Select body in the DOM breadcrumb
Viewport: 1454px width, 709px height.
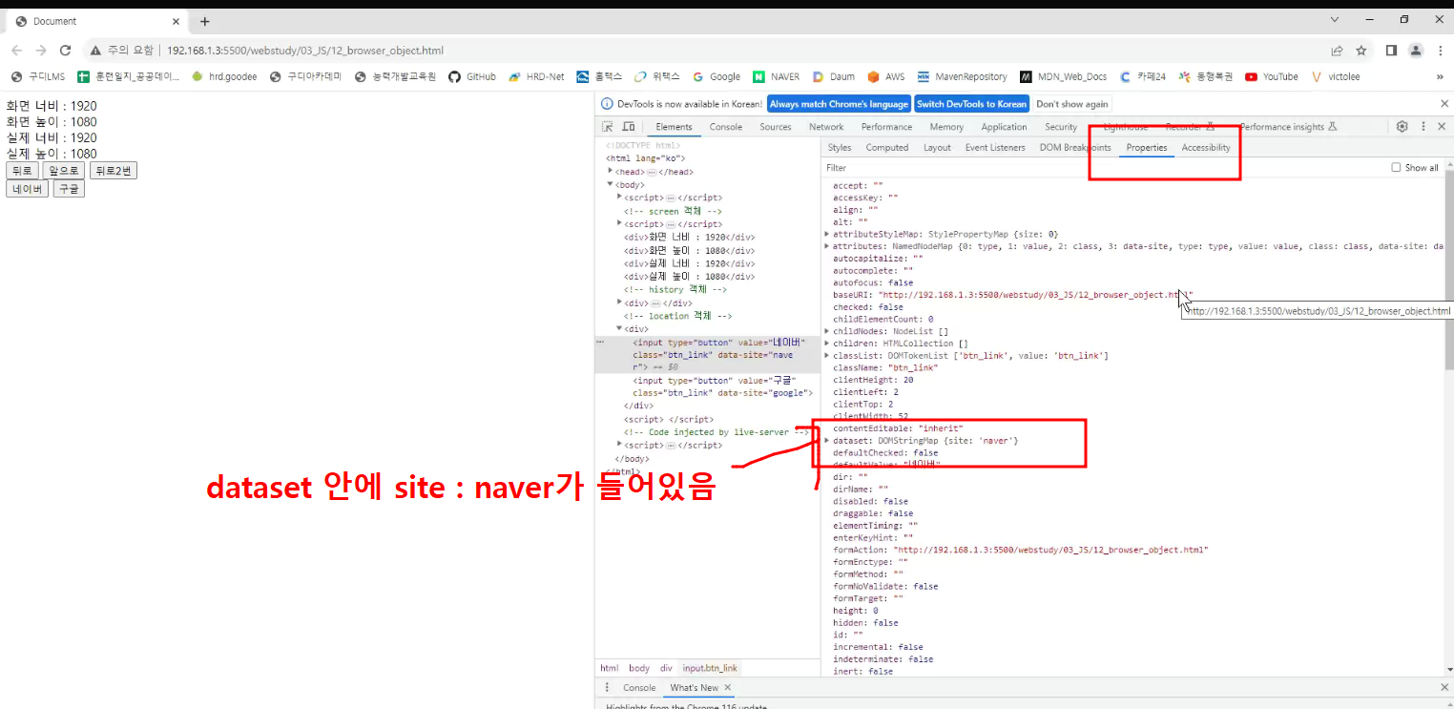pyautogui.click(x=639, y=668)
